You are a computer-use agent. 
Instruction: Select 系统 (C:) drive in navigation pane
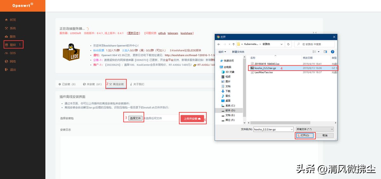[228, 105]
